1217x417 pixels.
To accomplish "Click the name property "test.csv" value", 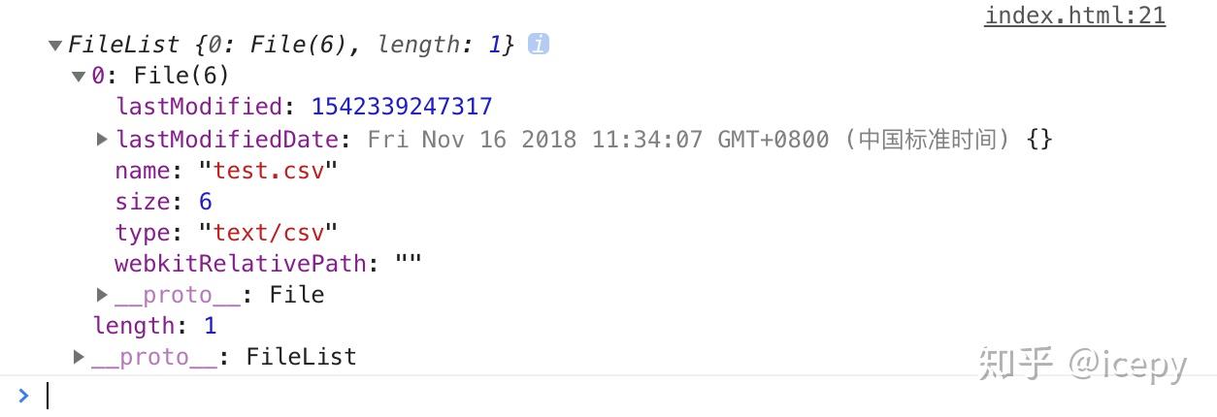I will click(268, 170).
